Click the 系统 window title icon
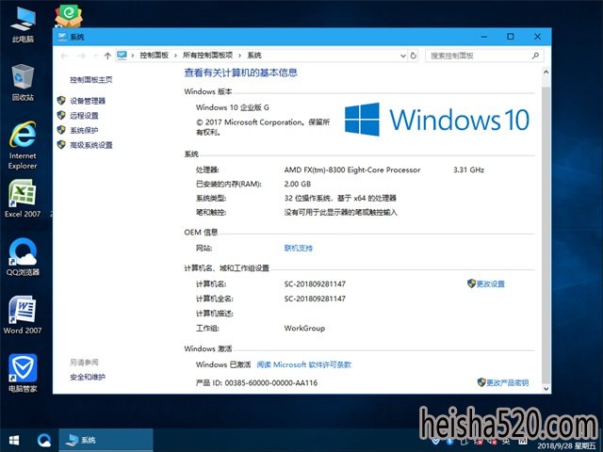Viewport: 603px width, 452px height. (x=62, y=37)
